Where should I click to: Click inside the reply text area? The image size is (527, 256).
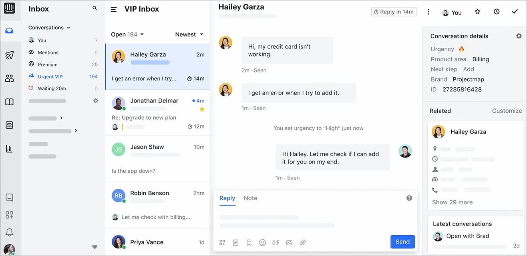click(315, 221)
